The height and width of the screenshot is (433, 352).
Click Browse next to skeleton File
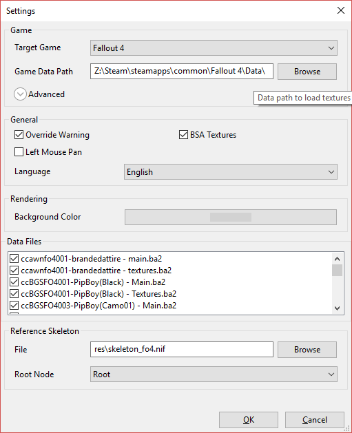point(307,350)
